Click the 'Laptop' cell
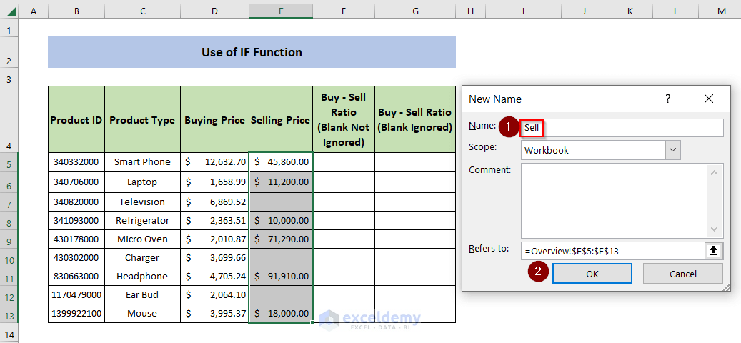 [143, 182]
